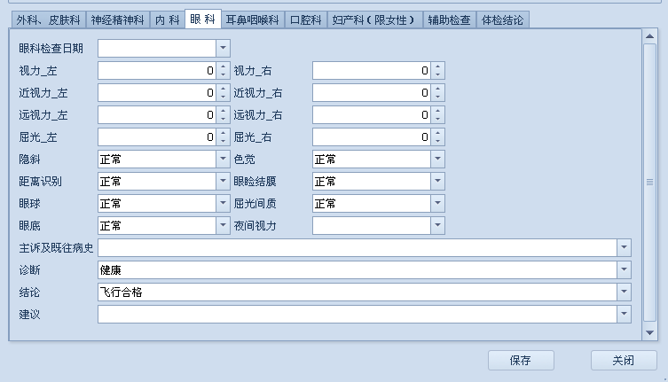Viewport: 668px width, 382px height.
Task: Decrease 近视力_左 with down arrow
Action: pos(223,97)
